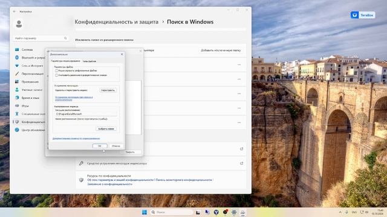
Task: Open the TeraBox desktop widget
Action: pos(363,15)
